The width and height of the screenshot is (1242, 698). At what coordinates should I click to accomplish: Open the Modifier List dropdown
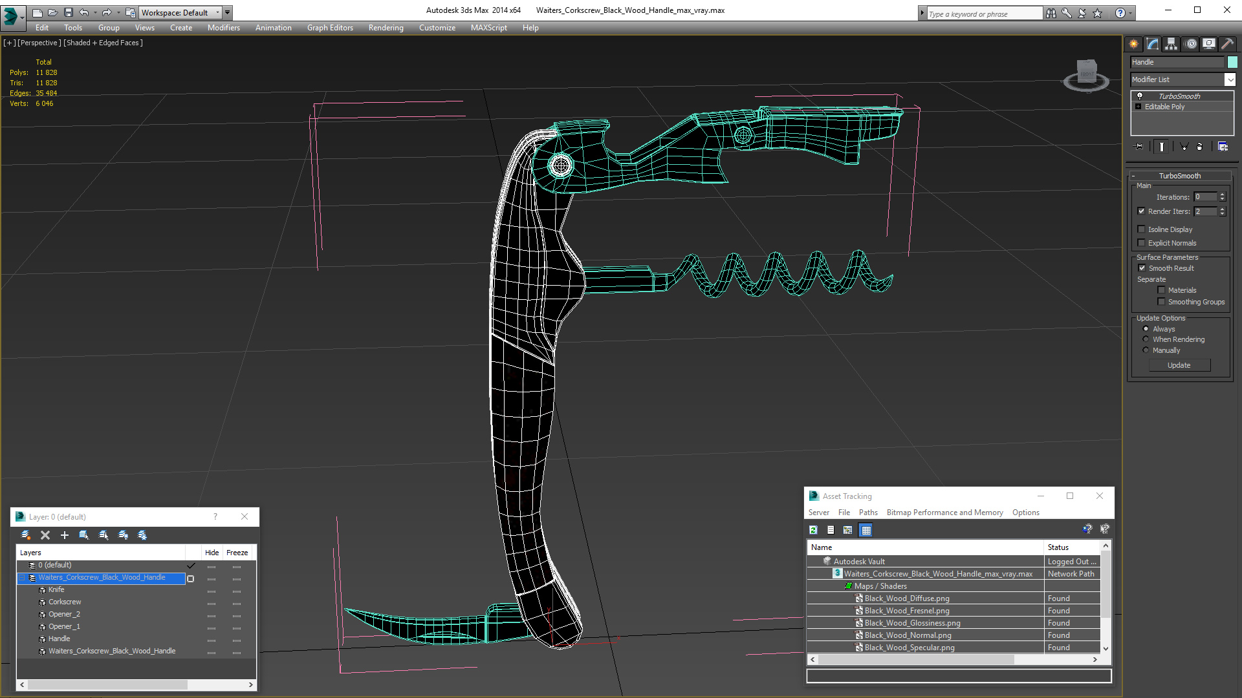pos(1230,79)
